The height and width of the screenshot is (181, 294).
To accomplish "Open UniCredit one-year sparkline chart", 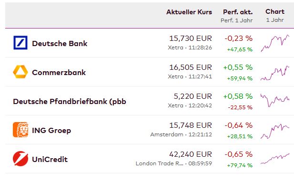I will pyautogui.click(x=275, y=159).
